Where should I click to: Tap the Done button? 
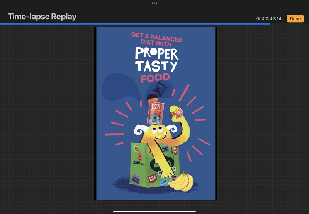click(x=295, y=18)
